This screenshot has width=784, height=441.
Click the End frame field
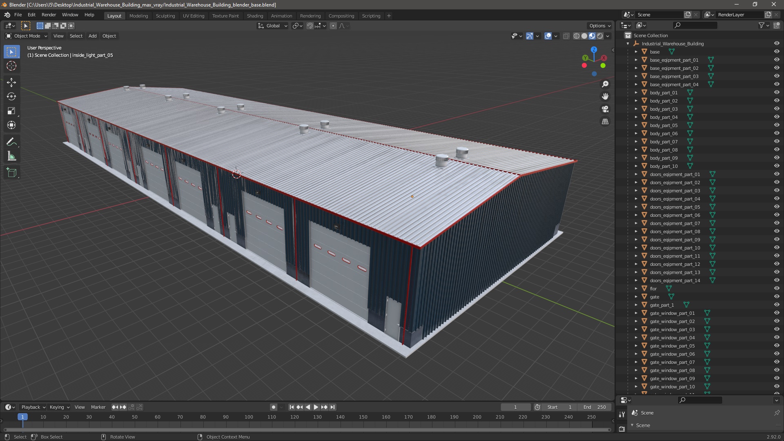tap(595, 407)
